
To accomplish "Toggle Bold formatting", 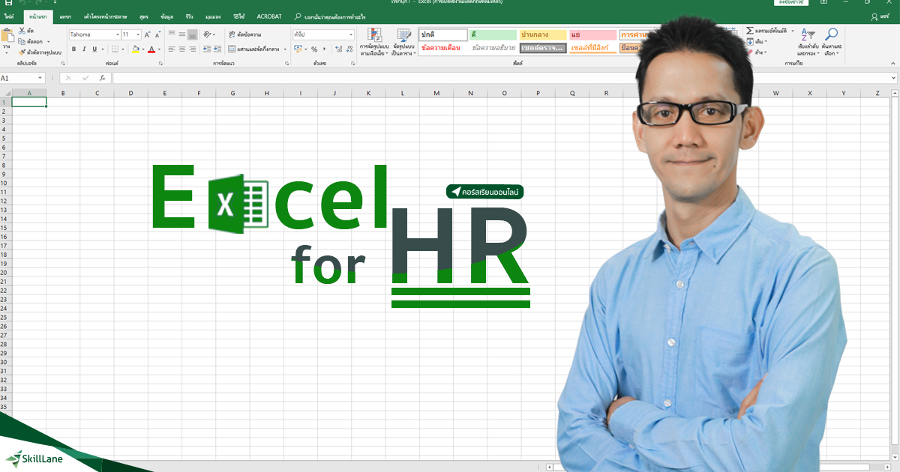I will pyautogui.click(x=74, y=49).
